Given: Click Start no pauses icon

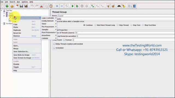Looking at the screenshot, I should click(x=77, y=6).
